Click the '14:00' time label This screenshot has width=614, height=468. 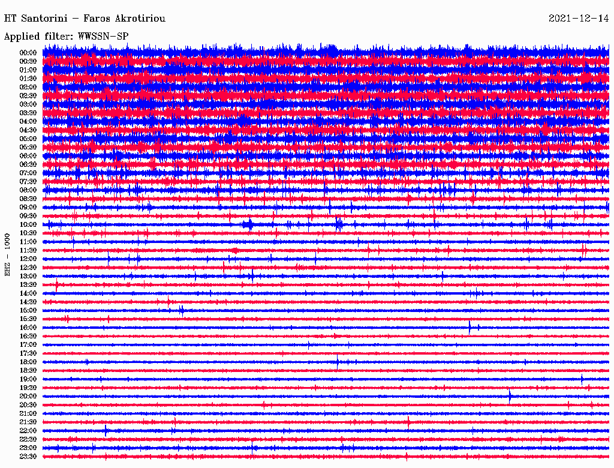click(28, 293)
